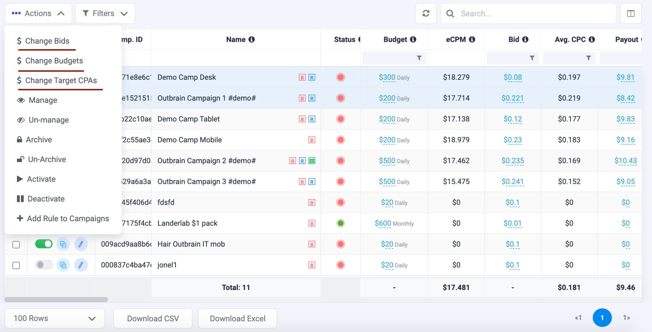Choose Manage in the Actions menu
The height and width of the screenshot is (332, 652).
[37, 100]
